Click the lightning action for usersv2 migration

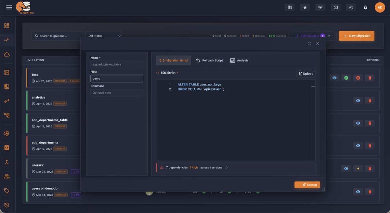click(358, 168)
